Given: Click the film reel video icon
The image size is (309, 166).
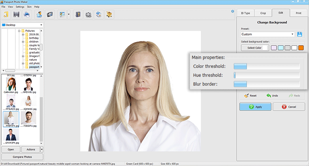Looking at the screenshot, I should (88, 14).
